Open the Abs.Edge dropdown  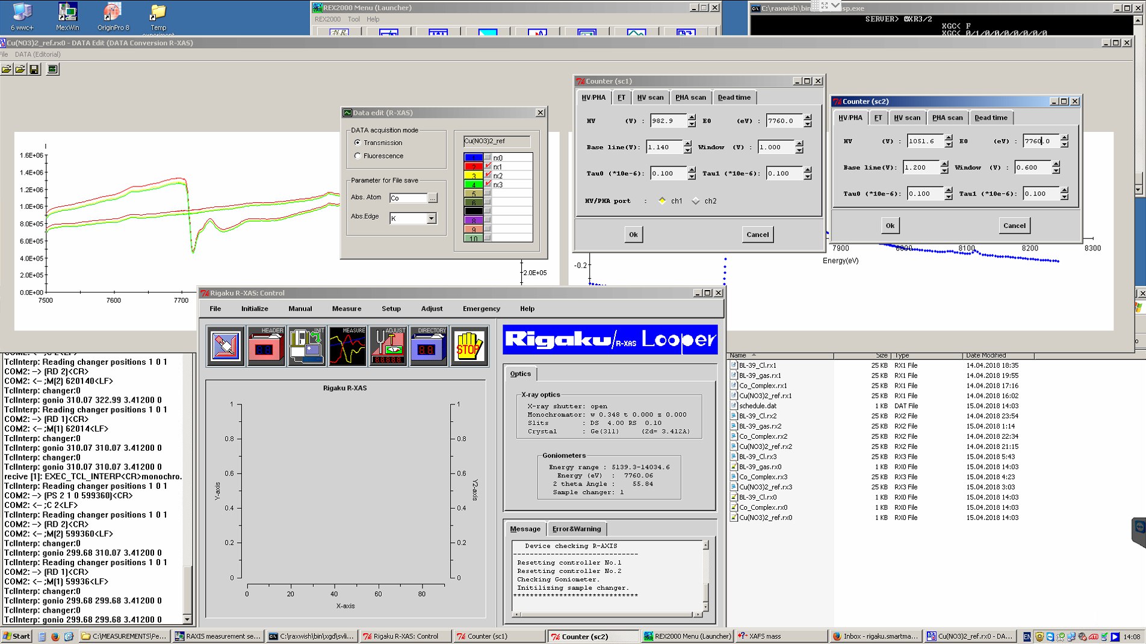pyautogui.click(x=432, y=218)
